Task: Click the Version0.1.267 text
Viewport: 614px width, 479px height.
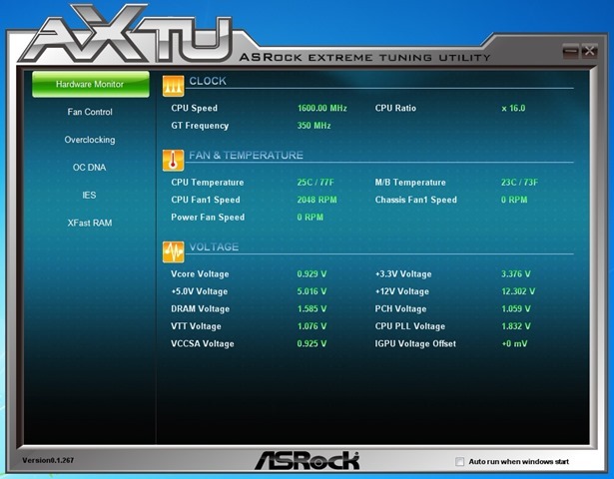Action: (48, 460)
